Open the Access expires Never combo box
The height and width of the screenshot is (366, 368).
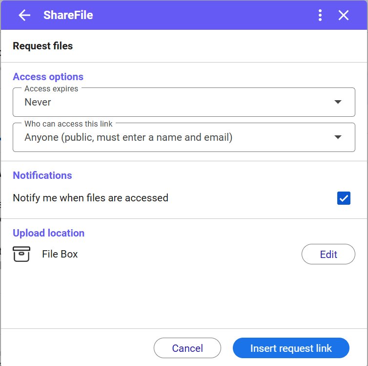tap(184, 102)
